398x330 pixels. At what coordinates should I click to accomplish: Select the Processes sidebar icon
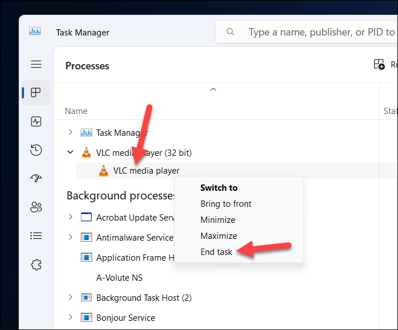click(x=36, y=92)
